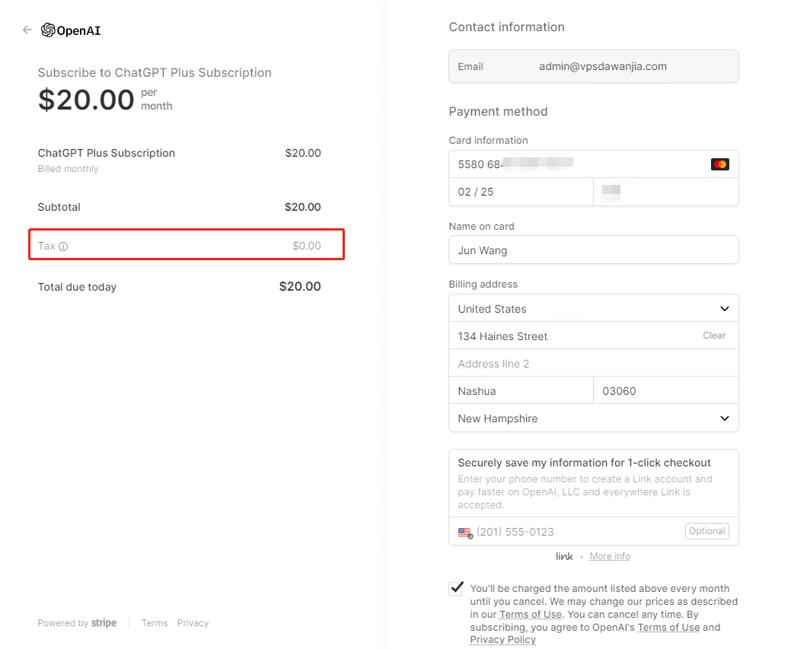
Task: Open OpenAI's Terms of Use link
Action: tap(668, 627)
